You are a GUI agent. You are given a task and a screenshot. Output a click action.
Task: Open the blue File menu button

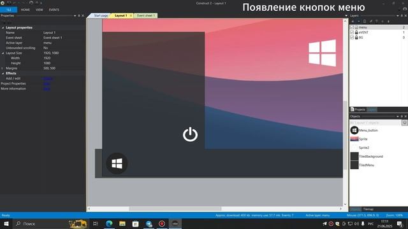[x=8, y=10]
